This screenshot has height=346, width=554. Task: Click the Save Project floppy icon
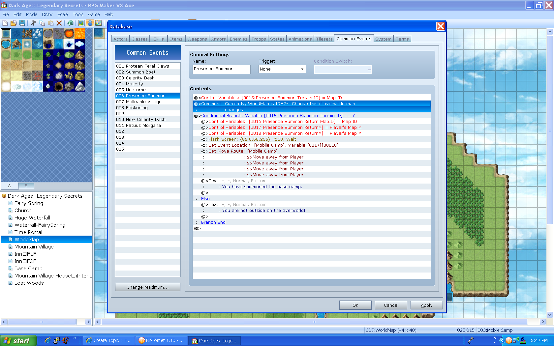pos(22,23)
